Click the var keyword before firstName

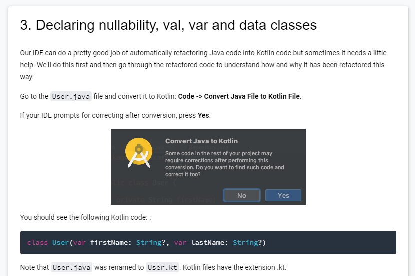tap(80, 242)
